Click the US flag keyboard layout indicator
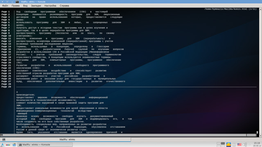The height and width of the screenshot is (147, 262). pos(239,145)
